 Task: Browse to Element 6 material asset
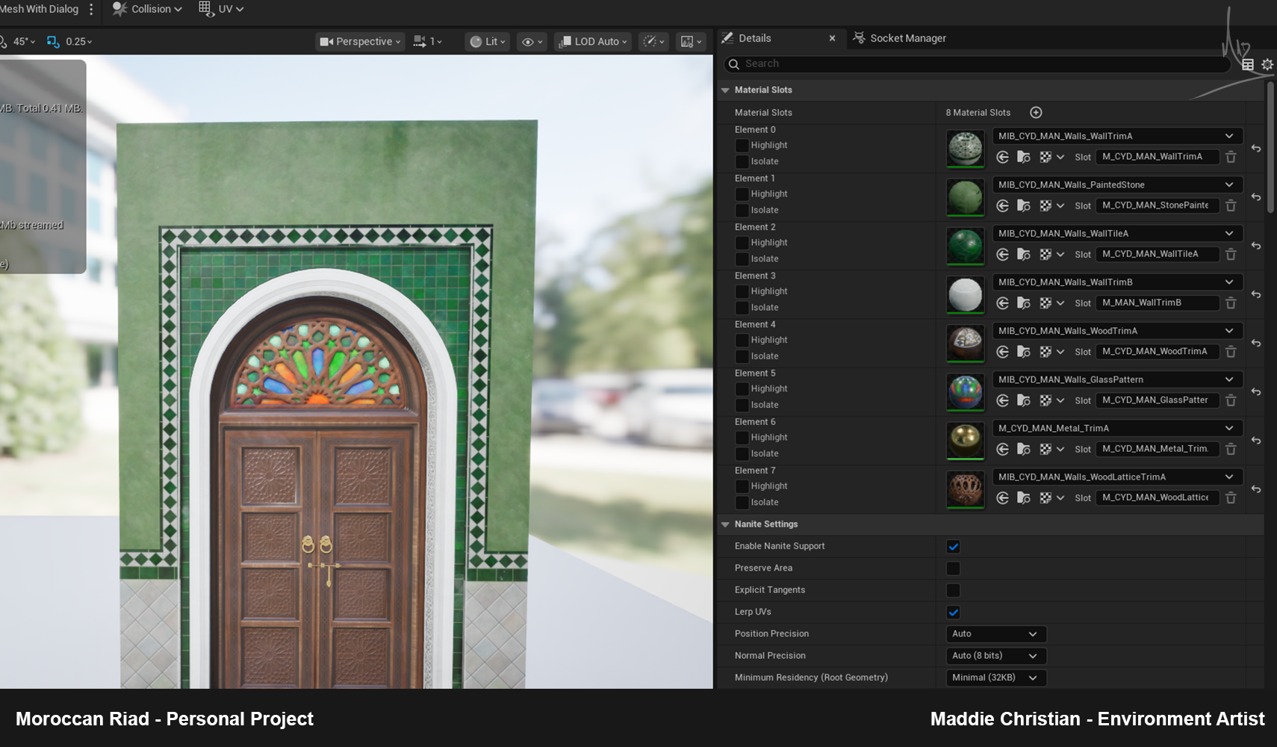pos(1024,449)
